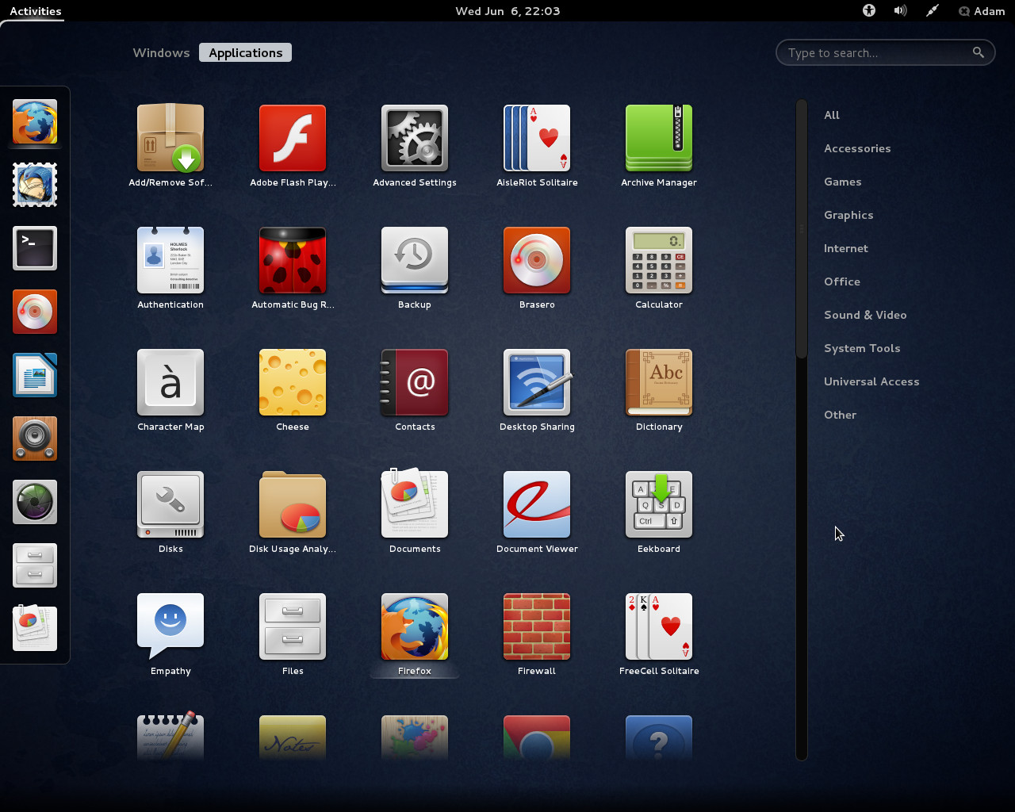Filter by Games category

[x=842, y=182]
